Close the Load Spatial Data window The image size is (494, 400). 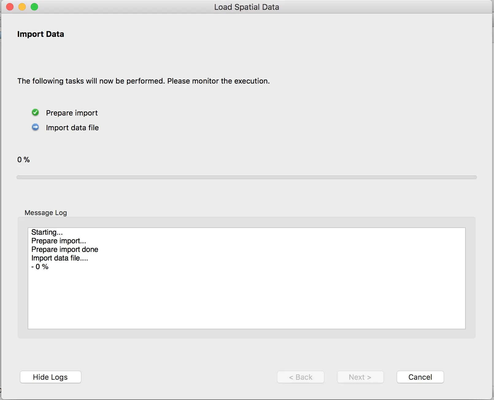pyautogui.click(x=10, y=7)
